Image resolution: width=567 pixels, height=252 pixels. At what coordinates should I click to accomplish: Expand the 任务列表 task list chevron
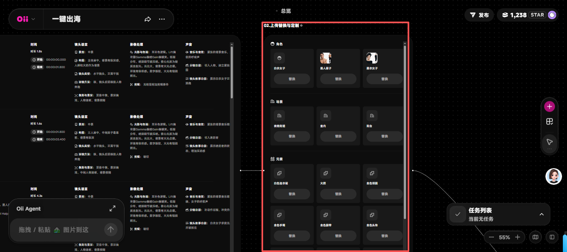click(x=541, y=214)
